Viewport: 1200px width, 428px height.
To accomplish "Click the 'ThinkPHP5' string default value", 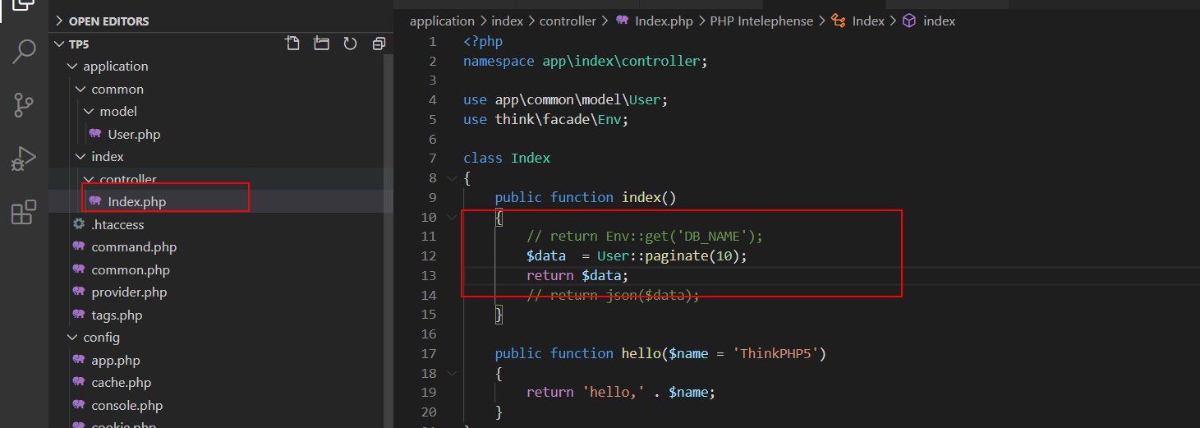I will 775,353.
